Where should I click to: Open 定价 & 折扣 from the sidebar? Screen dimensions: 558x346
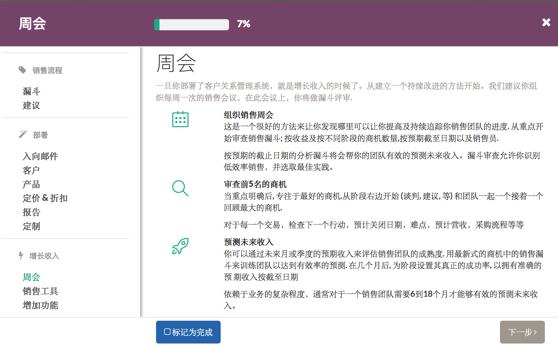pyautogui.click(x=45, y=198)
